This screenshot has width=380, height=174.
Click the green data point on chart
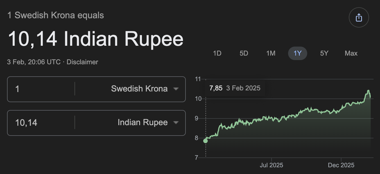click(205, 141)
